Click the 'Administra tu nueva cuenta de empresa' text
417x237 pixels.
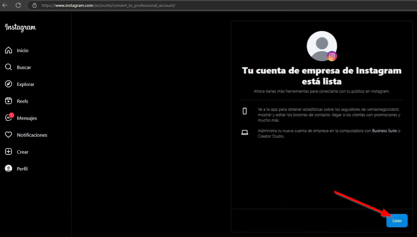(x=329, y=134)
